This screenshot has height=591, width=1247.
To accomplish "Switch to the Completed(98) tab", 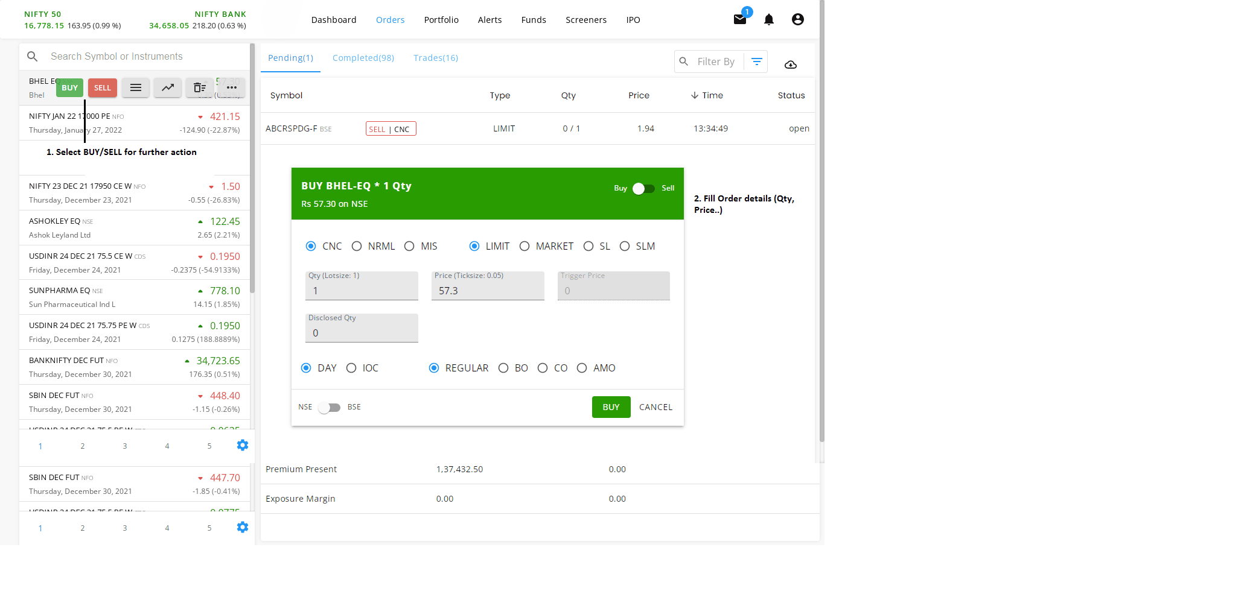I will click(x=363, y=58).
